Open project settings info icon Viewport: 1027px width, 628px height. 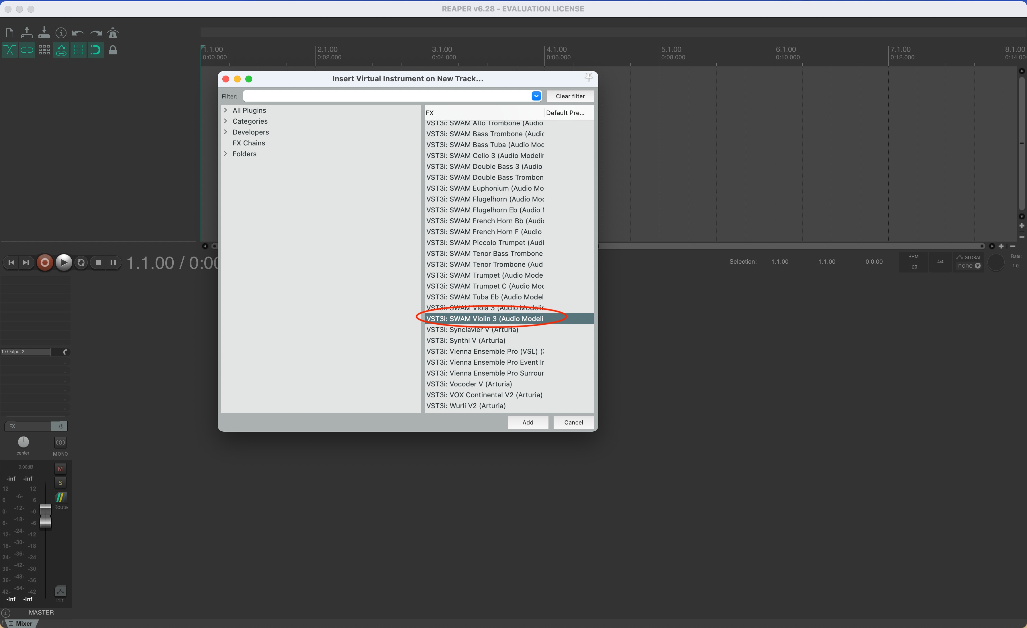[61, 33]
